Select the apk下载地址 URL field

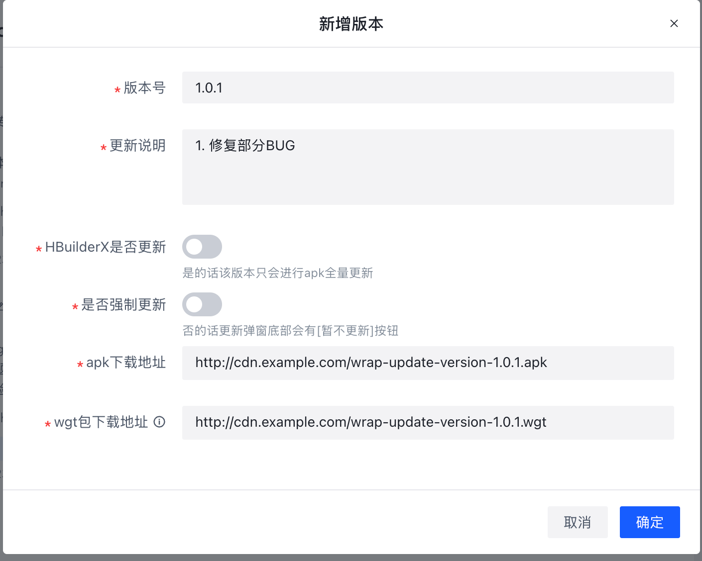[428, 363]
